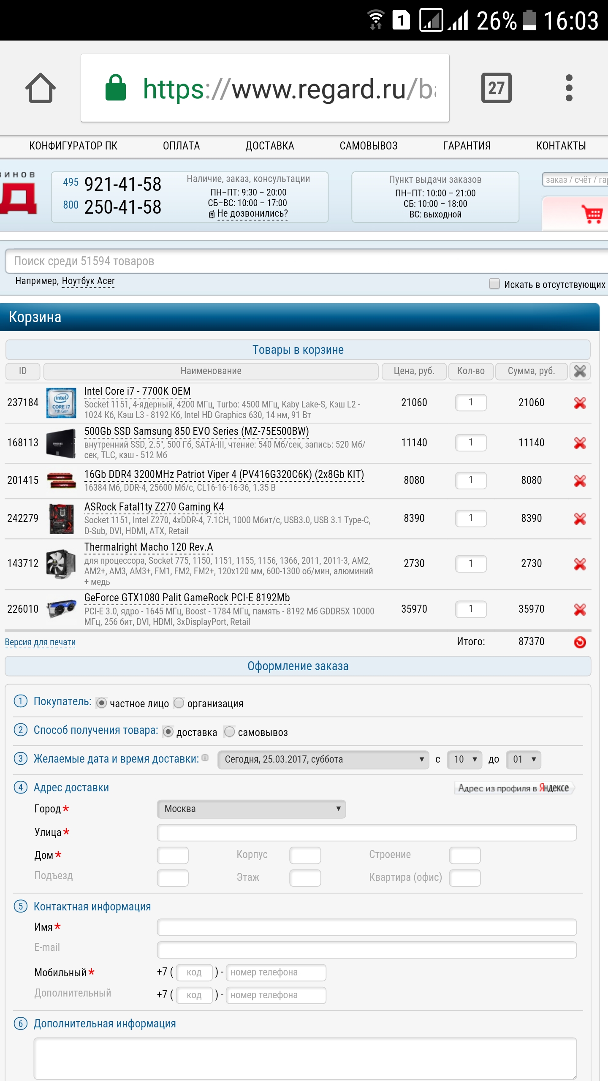The width and height of the screenshot is (608, 1081).
Task: Open the delivery start hour dropdown
Action: (464, 760)
